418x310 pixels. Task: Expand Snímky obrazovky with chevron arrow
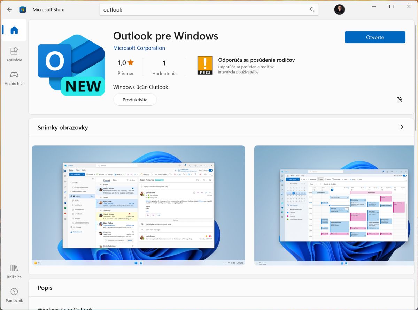pos(402,127)
